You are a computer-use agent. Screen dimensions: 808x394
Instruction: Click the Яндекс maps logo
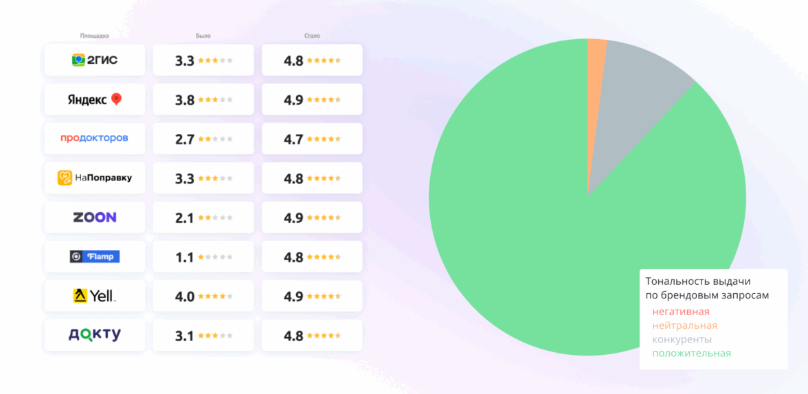95,100
